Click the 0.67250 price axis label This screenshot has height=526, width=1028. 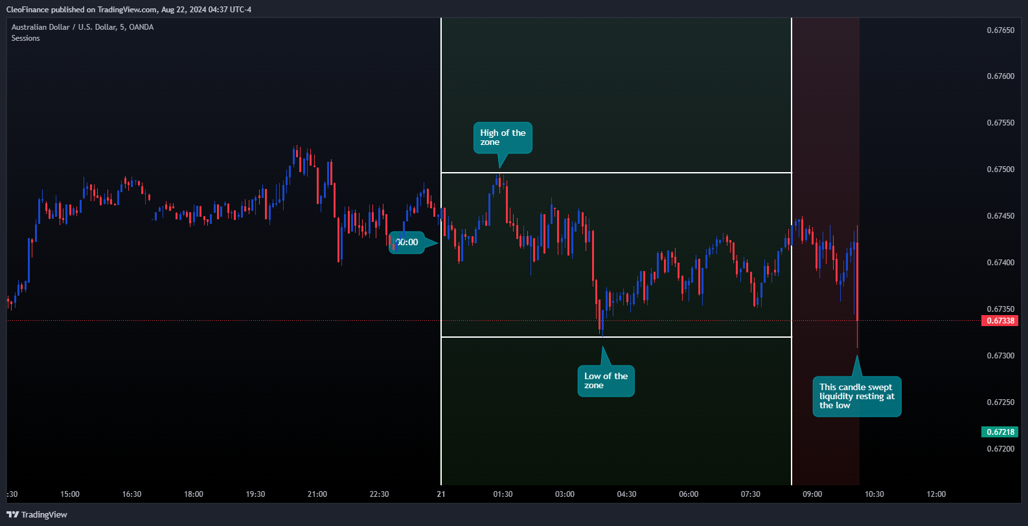pyautogui.click(x=1000, y=402)
